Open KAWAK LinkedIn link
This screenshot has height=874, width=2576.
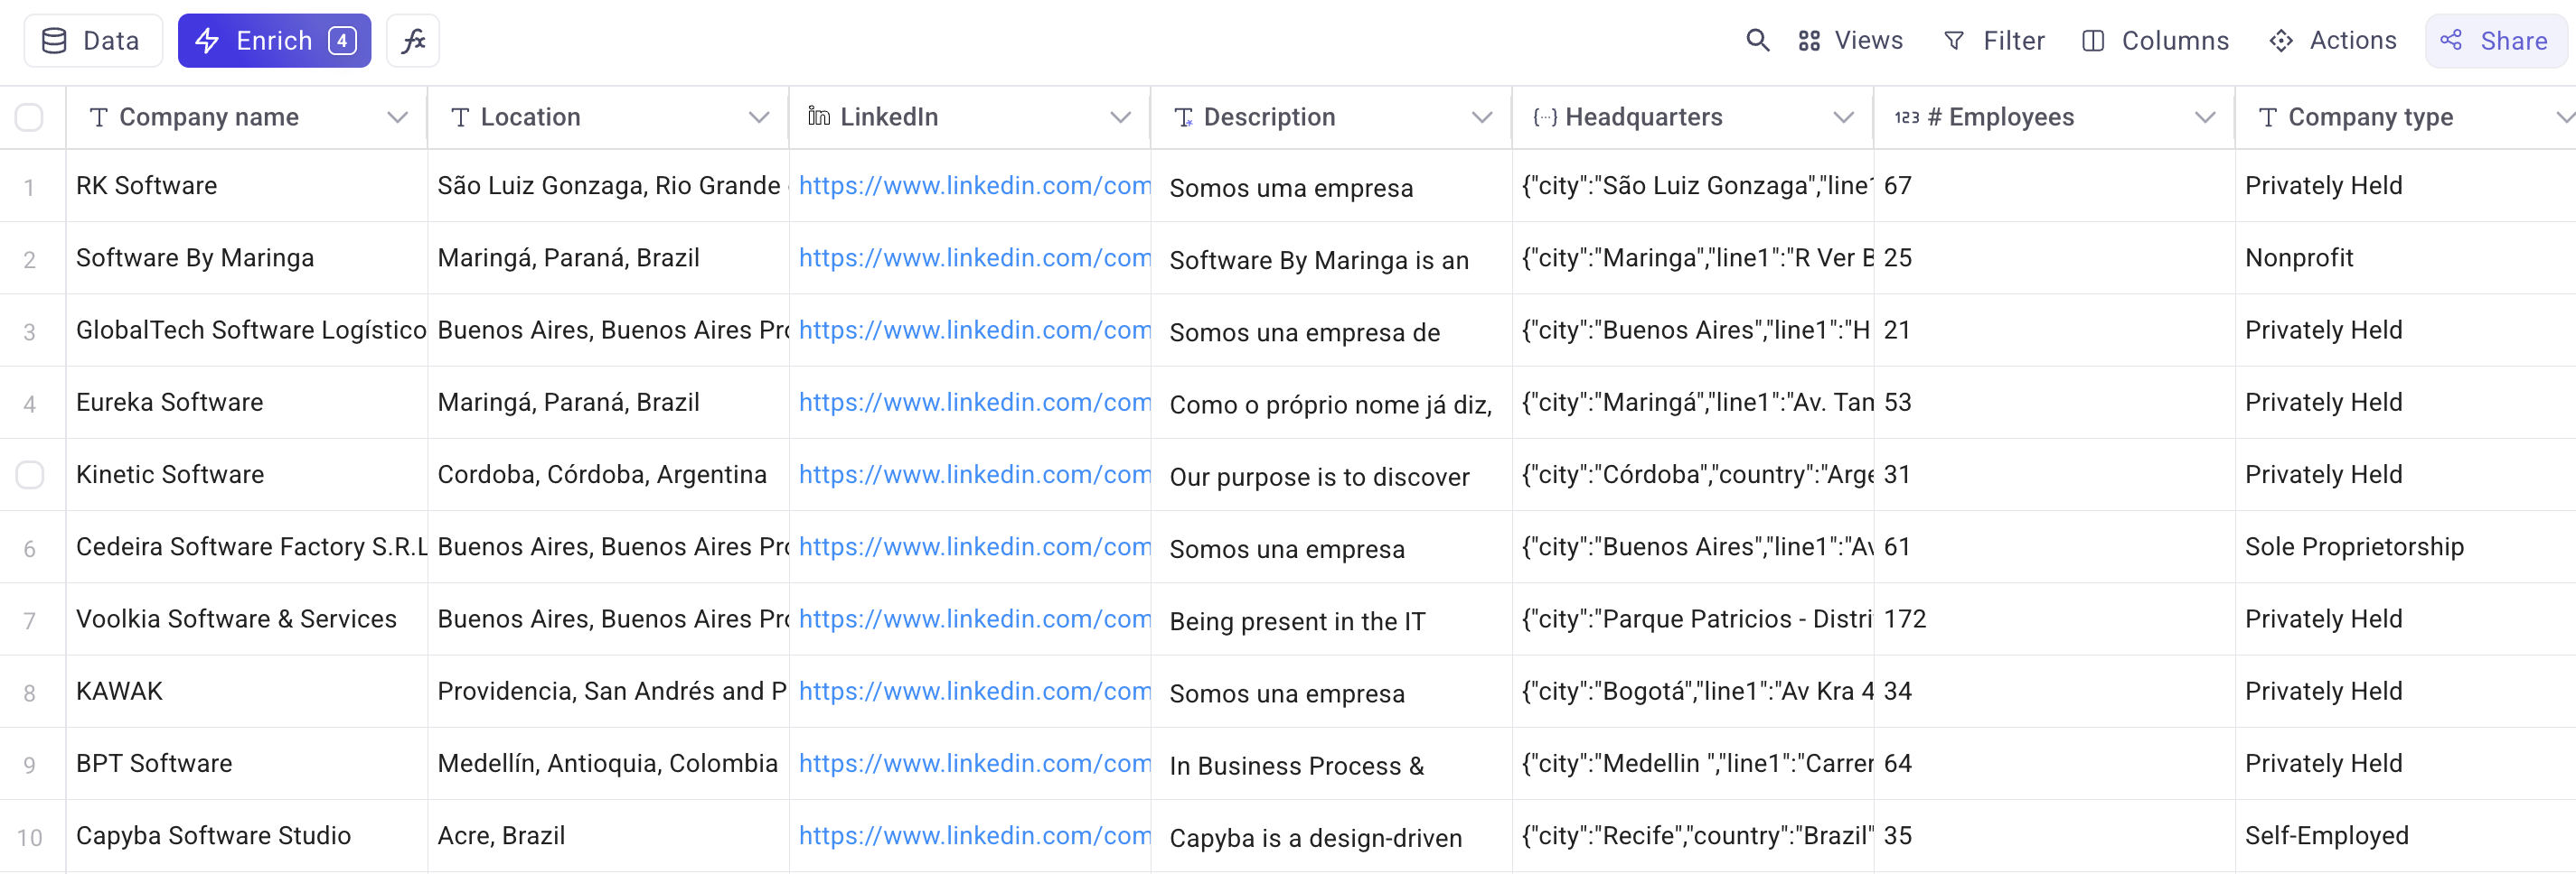point(974,692)
